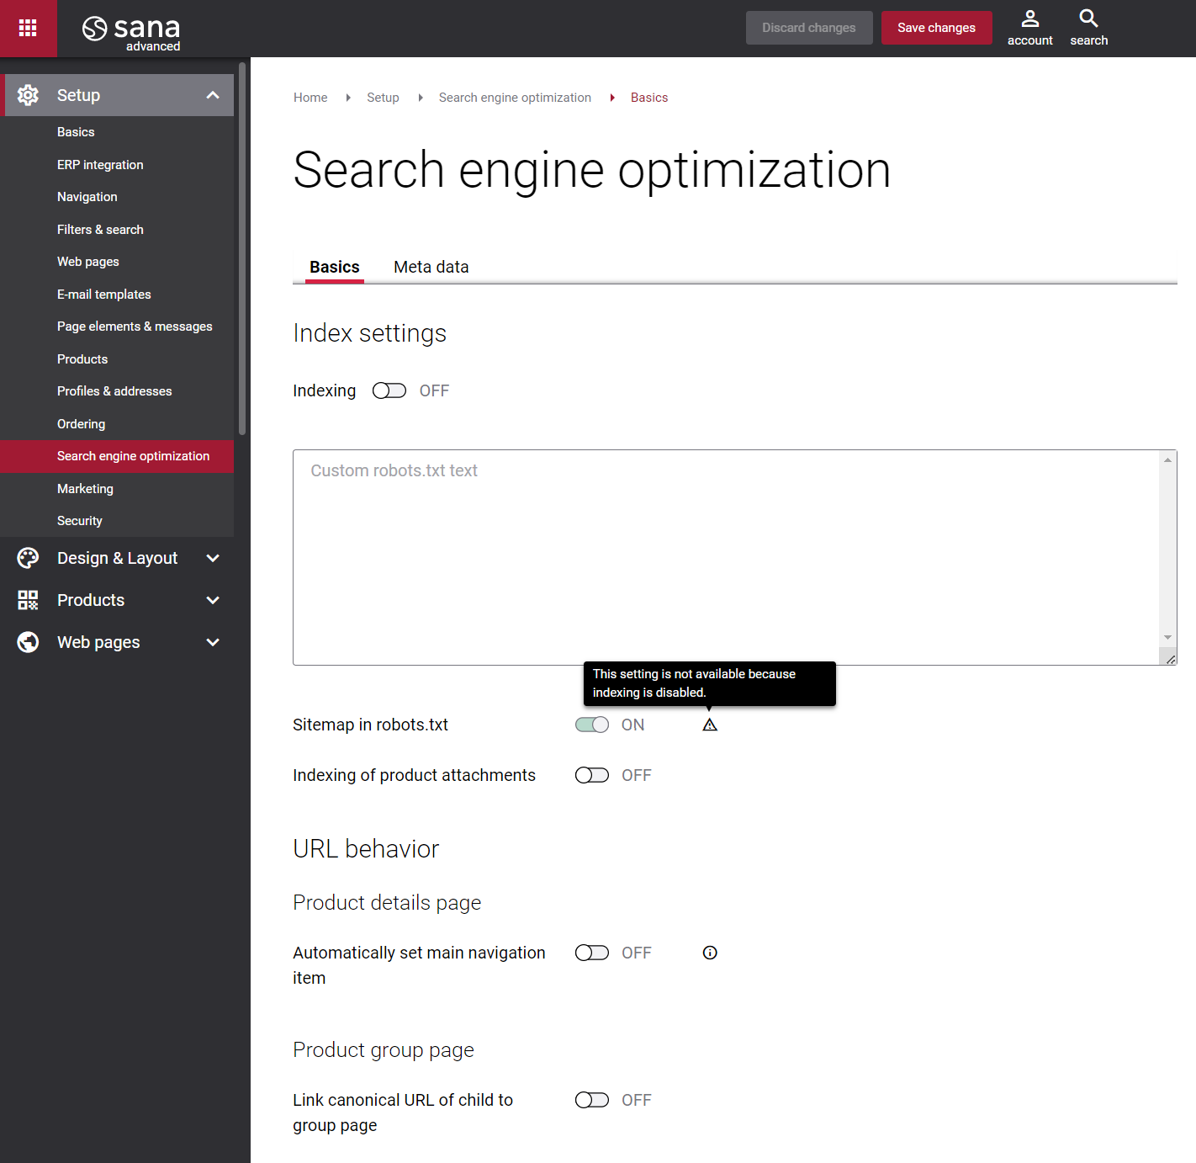
Task: Open Profiles & addresses menu item
Action: pos(114,391)
